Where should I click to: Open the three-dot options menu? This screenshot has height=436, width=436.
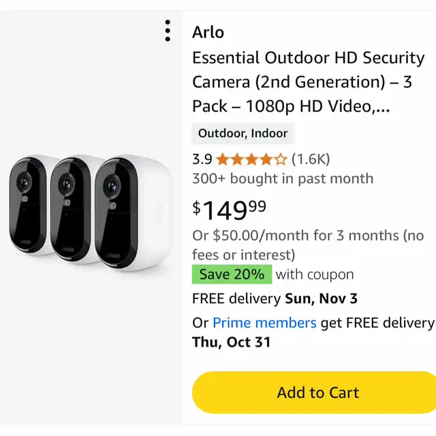point(168,31)
